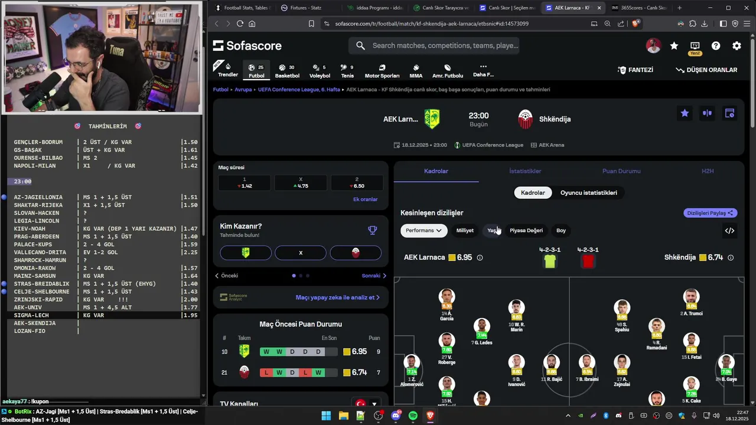Open browser downloads icon

point(705,24)
